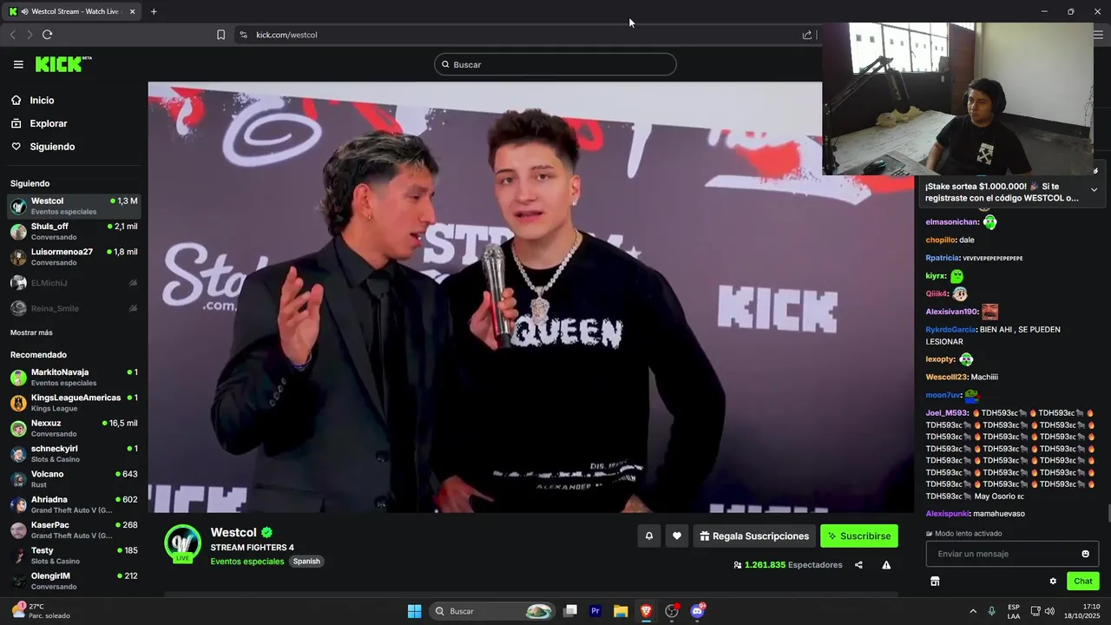Viewport: 1111px width, 625px height.
Task: Open a new browser tab
Action: coord(154,11)
